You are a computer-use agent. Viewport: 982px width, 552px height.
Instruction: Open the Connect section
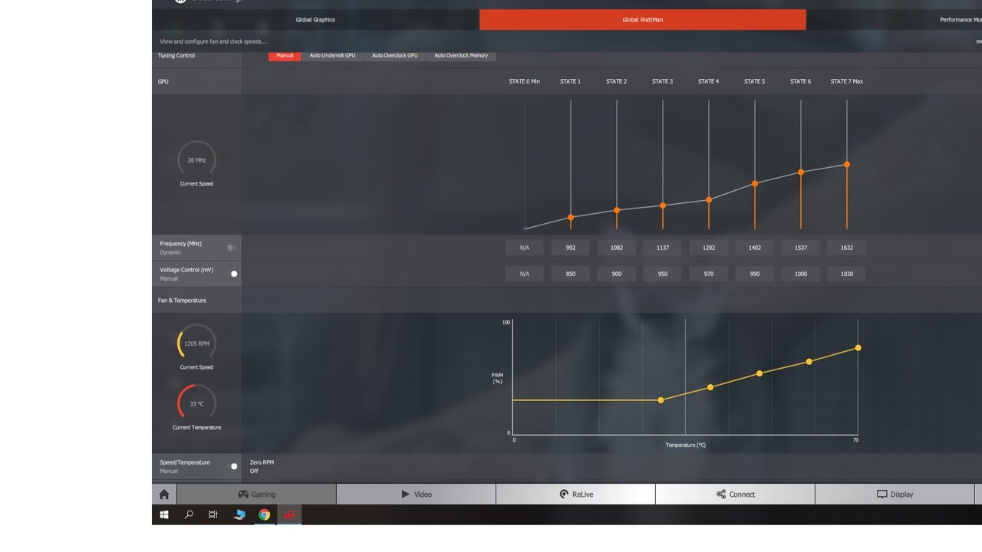pyautogui.click(x=735, y=495)
